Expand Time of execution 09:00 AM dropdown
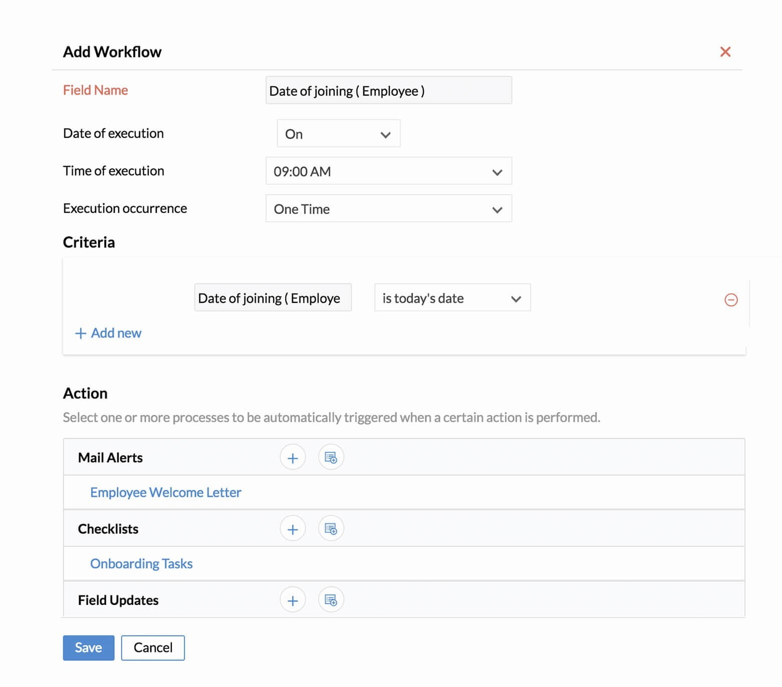This screenshot has height=687, width=782. point(388,171)
